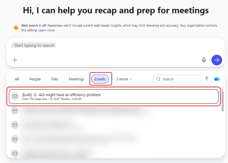This screenshot has width=228, height=163.
Task: Click the plus icon to add content
Action: pos(15,60)
